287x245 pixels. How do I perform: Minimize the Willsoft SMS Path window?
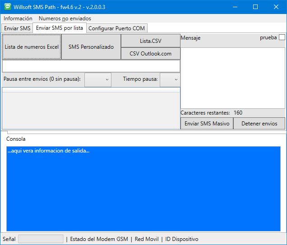pyautogui.click(x=235, y=7)
